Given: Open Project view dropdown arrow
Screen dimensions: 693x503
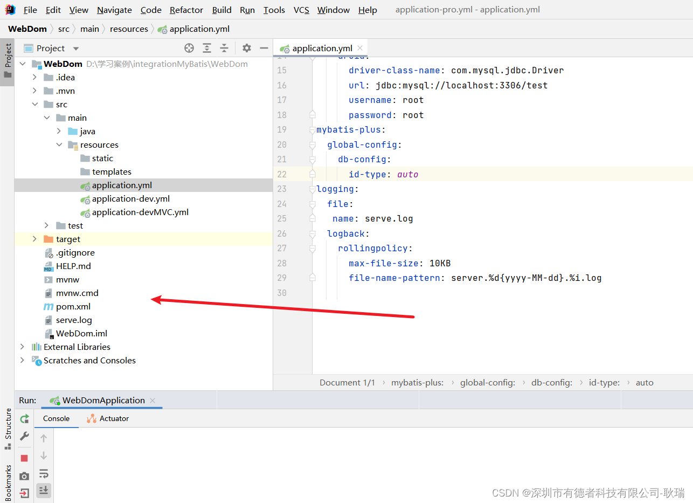Looking at the screenshot, I should point(76,49).
